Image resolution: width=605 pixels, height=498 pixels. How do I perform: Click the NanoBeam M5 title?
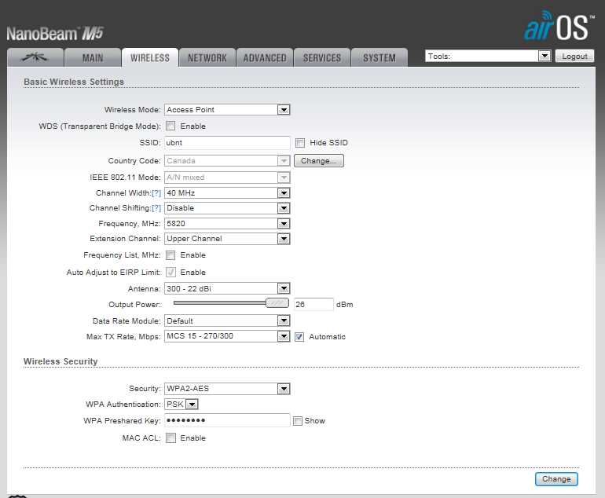[55, 34]
